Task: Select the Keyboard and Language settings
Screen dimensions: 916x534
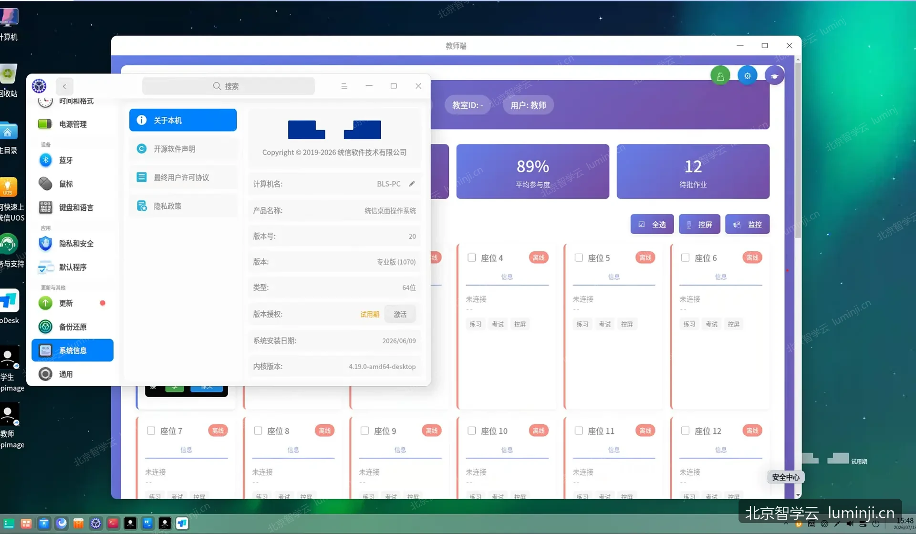Action: point(73,207)
